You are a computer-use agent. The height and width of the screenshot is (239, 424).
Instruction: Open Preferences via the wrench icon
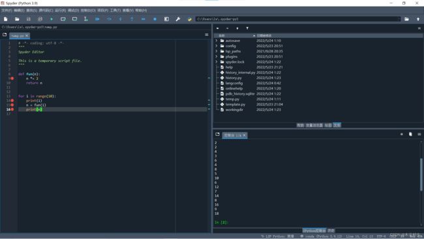[177, 19]
